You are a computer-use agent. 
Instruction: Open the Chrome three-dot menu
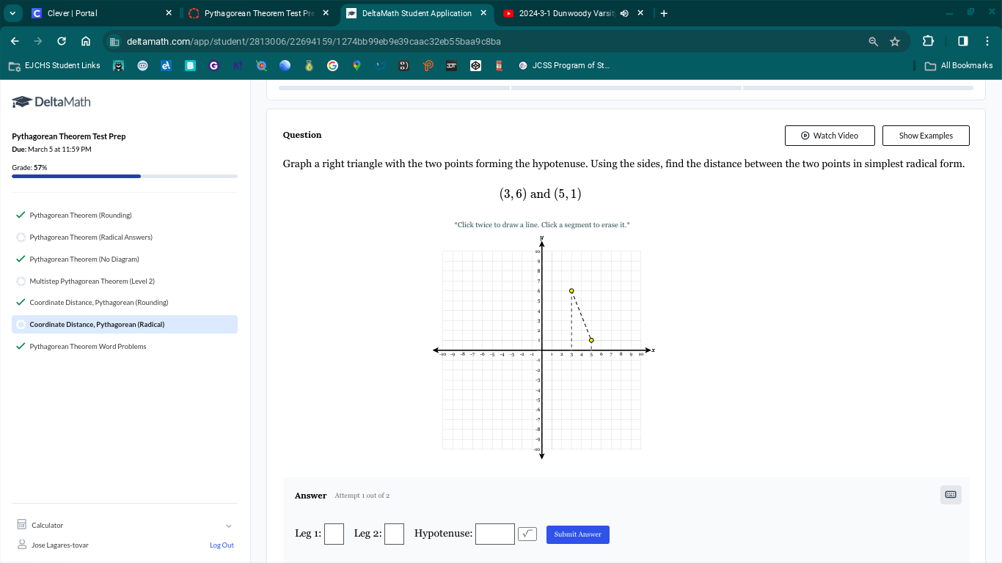point(987,41)
